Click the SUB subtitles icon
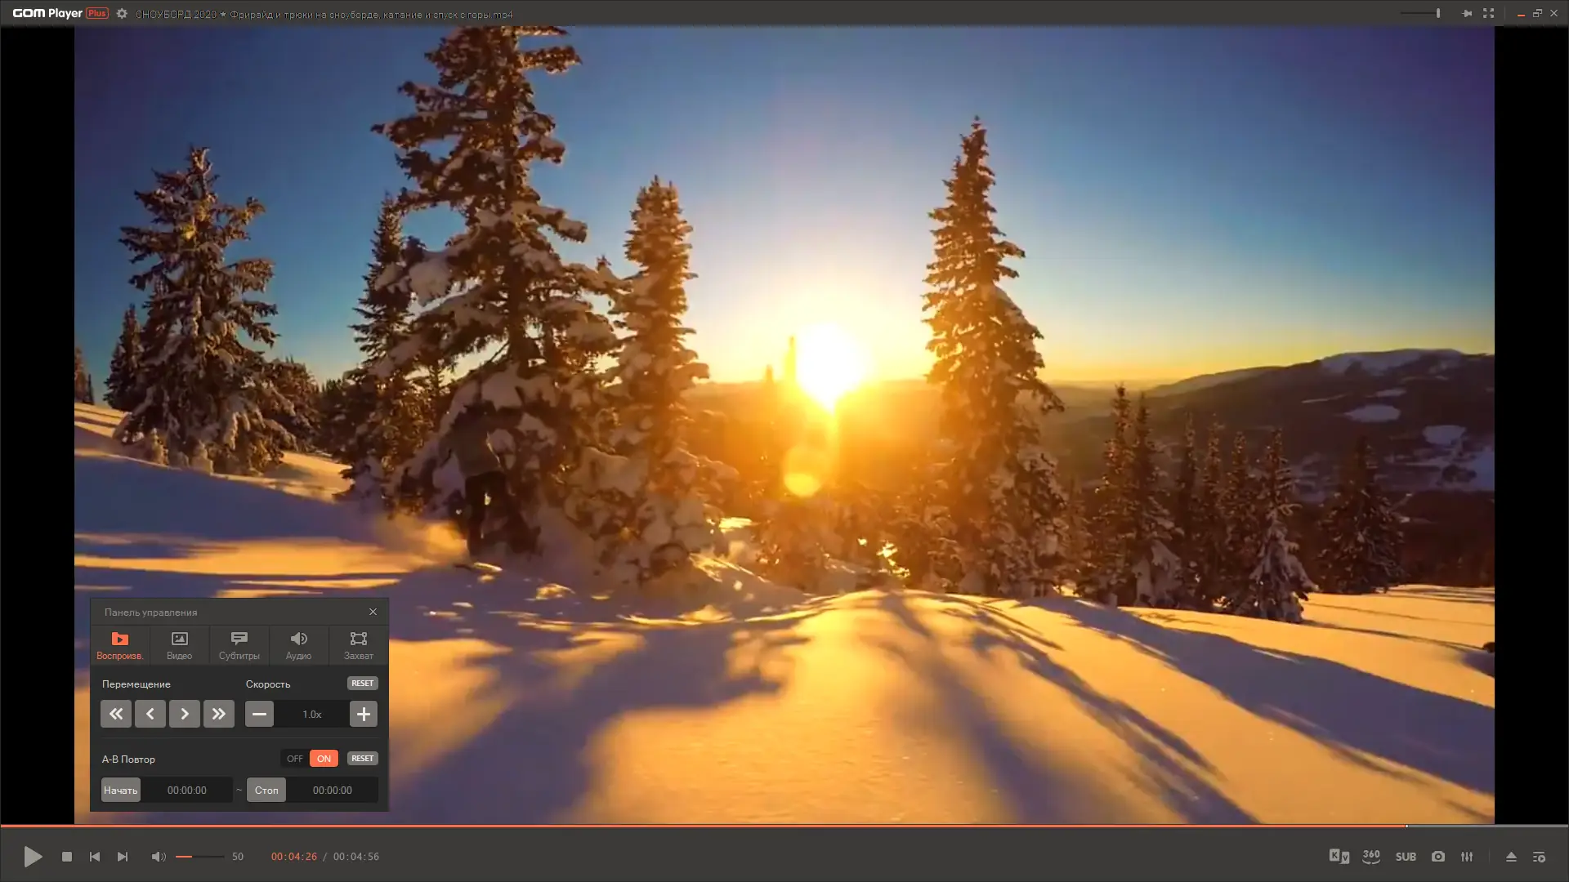This screenshot has height=882, width=1569. [x=1406, y=857]
